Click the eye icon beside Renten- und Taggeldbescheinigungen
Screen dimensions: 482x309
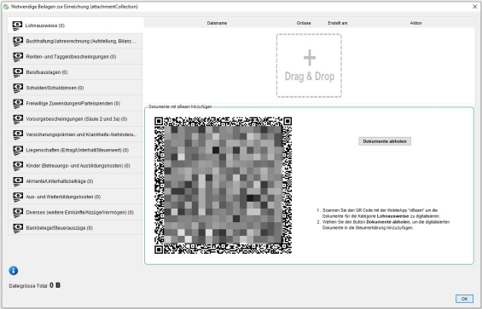(x=18, y=57)
